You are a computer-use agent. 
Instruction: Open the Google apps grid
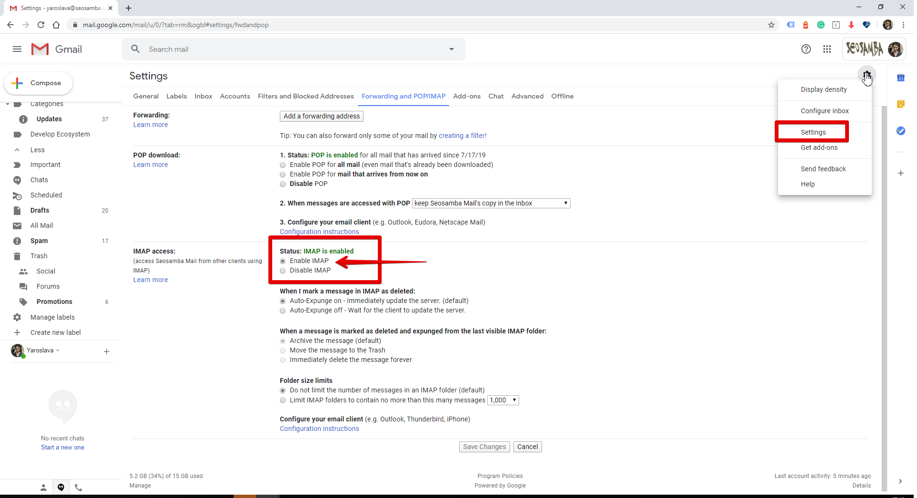coord(827,49)
